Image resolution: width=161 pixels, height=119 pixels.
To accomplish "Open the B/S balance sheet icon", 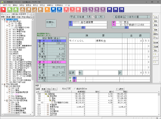I will click(109, 10).
